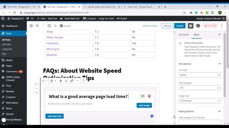229x128 pixels.
Task: Click the Preview button
Action: pos(167,26)
